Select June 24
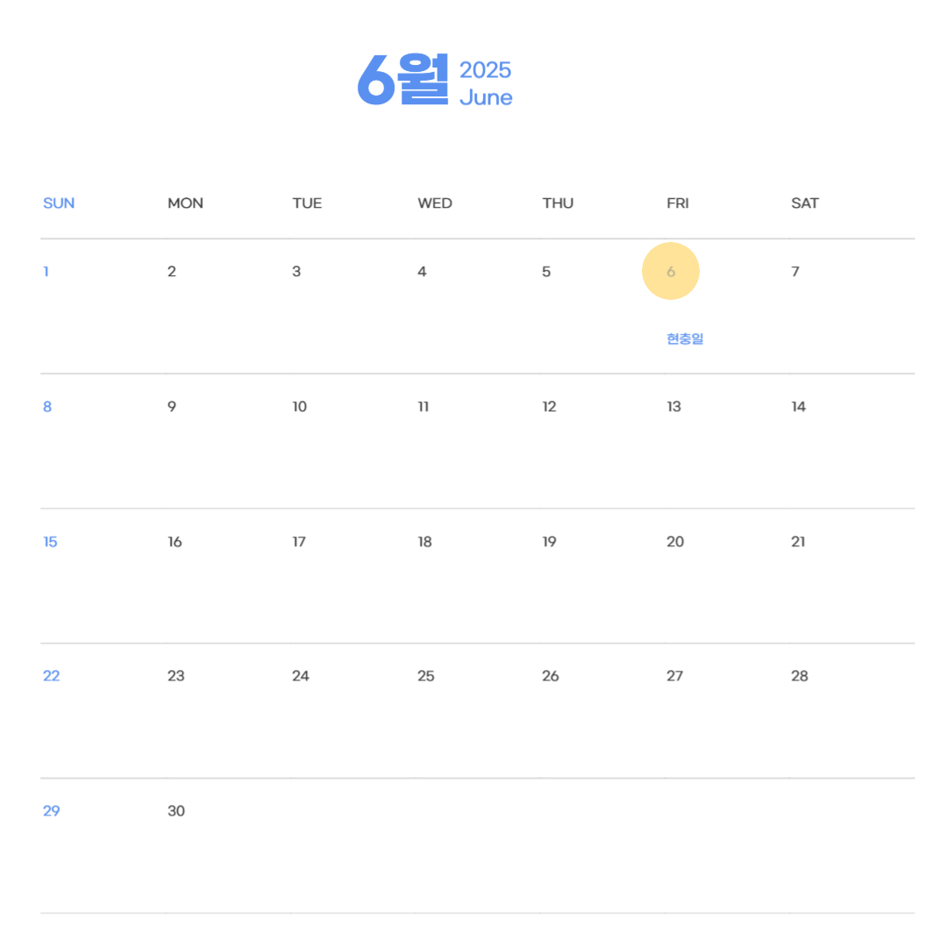The width and height of the screenshot is (947, 947). pyautogui.click(x=301, y=676)
